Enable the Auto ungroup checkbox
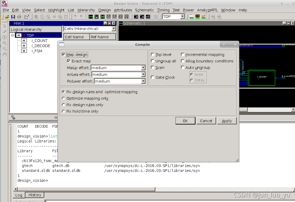This screenshot has width=295, height=202. 182,68
